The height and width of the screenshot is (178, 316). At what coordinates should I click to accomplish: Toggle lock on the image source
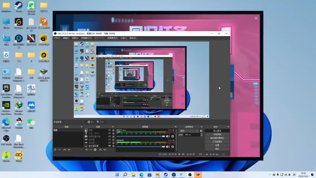click(x=113, y=130)
